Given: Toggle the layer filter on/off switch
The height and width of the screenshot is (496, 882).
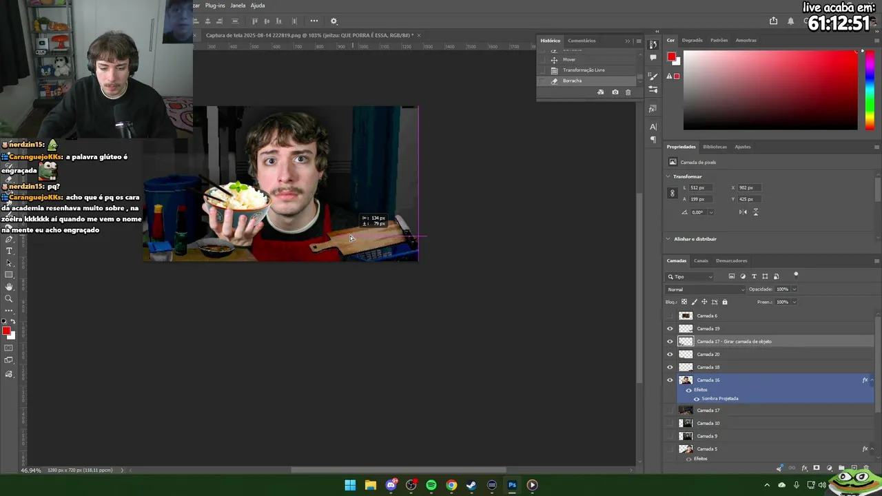Looking at the screenshot, I should (x=796, y=275).
